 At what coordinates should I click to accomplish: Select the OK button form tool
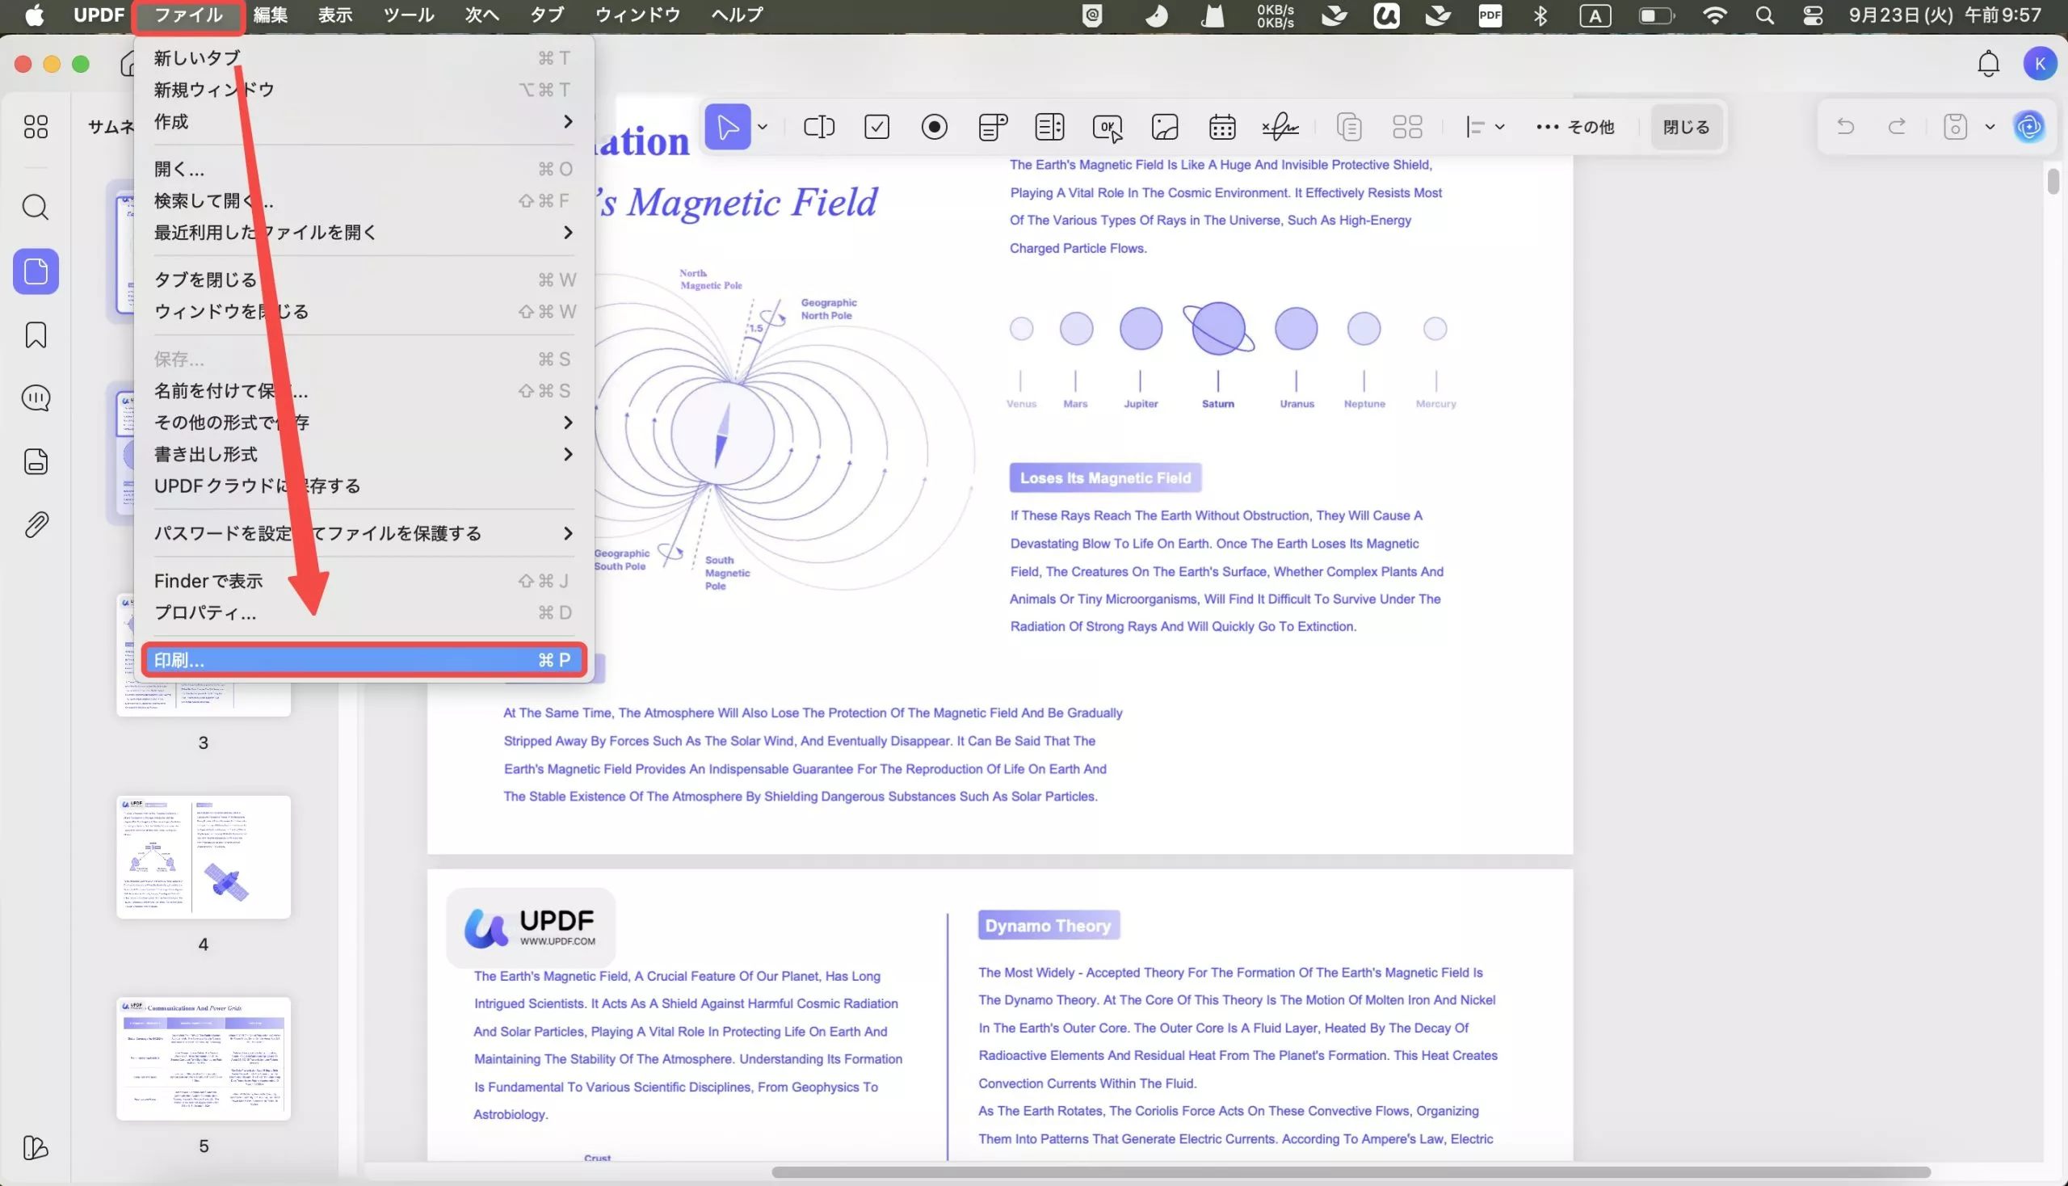pos(1107,127)
